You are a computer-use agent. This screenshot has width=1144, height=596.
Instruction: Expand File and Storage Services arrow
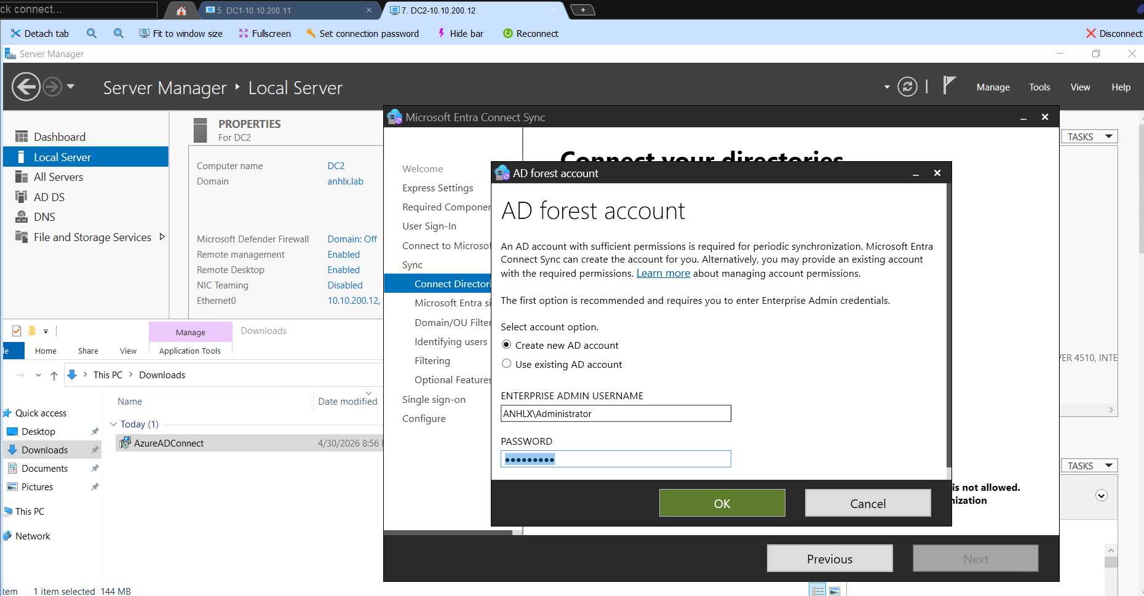(x=162, y=237)
